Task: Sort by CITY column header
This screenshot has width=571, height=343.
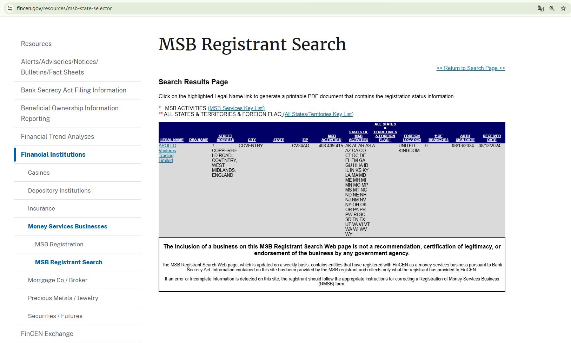Action: click(252, 140)
